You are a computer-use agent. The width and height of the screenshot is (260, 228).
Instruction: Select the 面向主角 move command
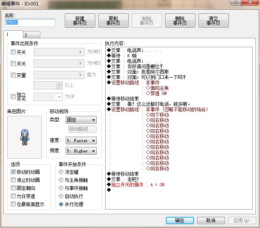157,88
